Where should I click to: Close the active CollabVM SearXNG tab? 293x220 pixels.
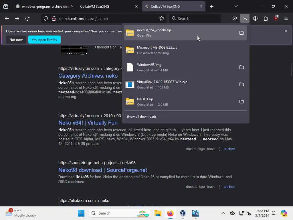pos(201,7)
